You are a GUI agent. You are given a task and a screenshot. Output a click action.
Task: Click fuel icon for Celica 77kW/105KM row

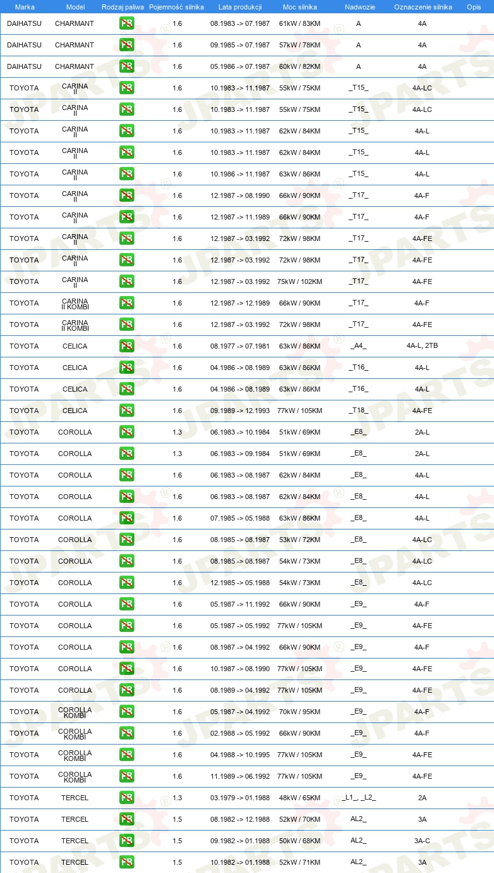[126, 411]
